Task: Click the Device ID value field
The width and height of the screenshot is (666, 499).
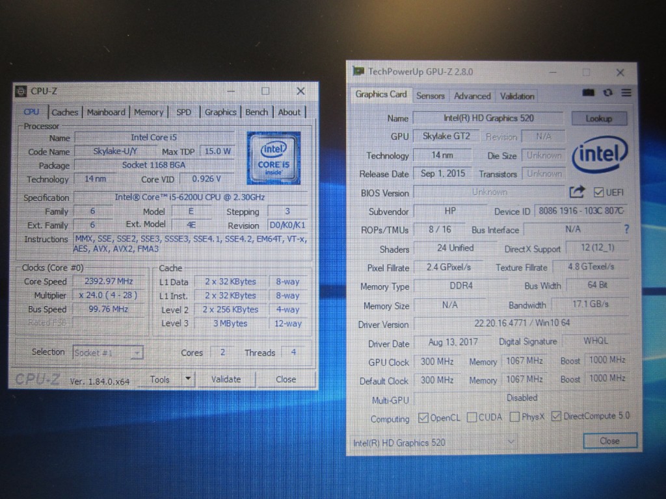Action: [x=581, y=211]
